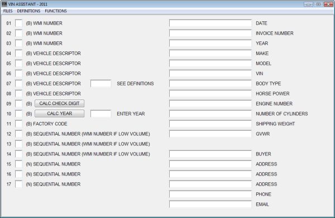Focus position 02 WMI NUMBER box

tap(18, 33)
